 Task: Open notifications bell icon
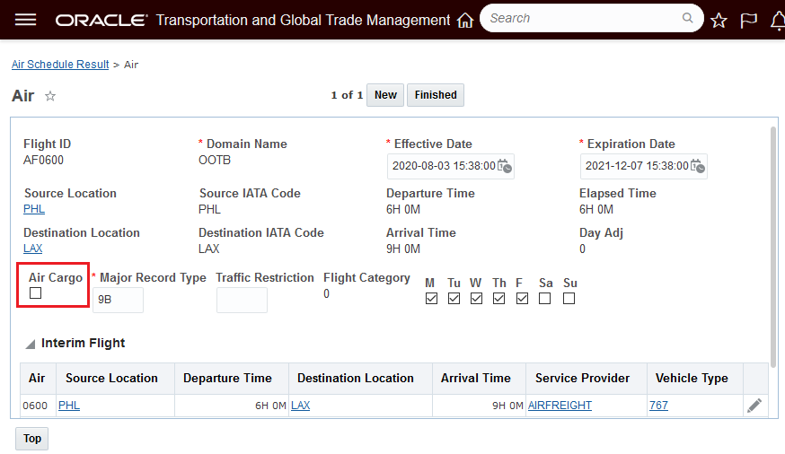click(x=777, y=20)
